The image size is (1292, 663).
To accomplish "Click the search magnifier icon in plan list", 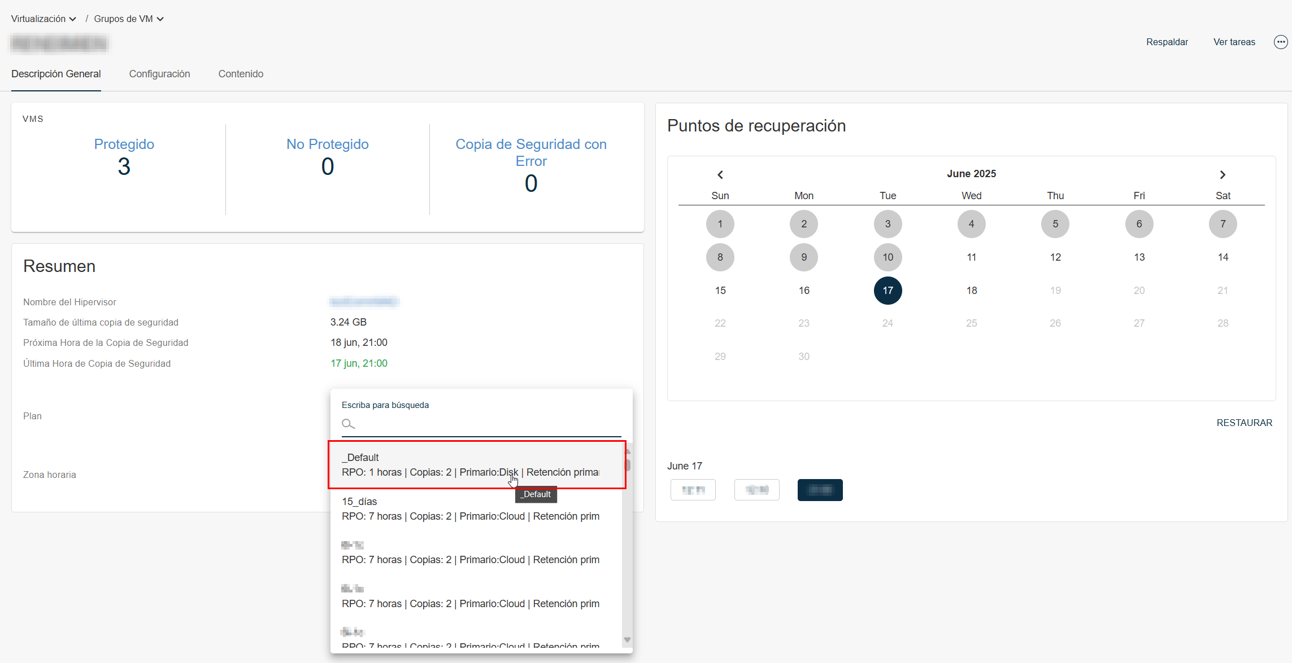I will (348, 424).
